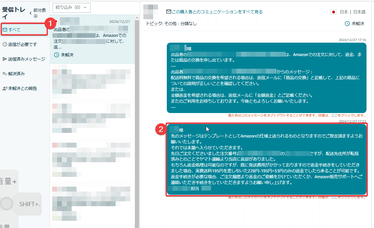374x228 pixels.
Task: Click second message bubble about ヤマト運輸 return
Action: click(266, 159)
